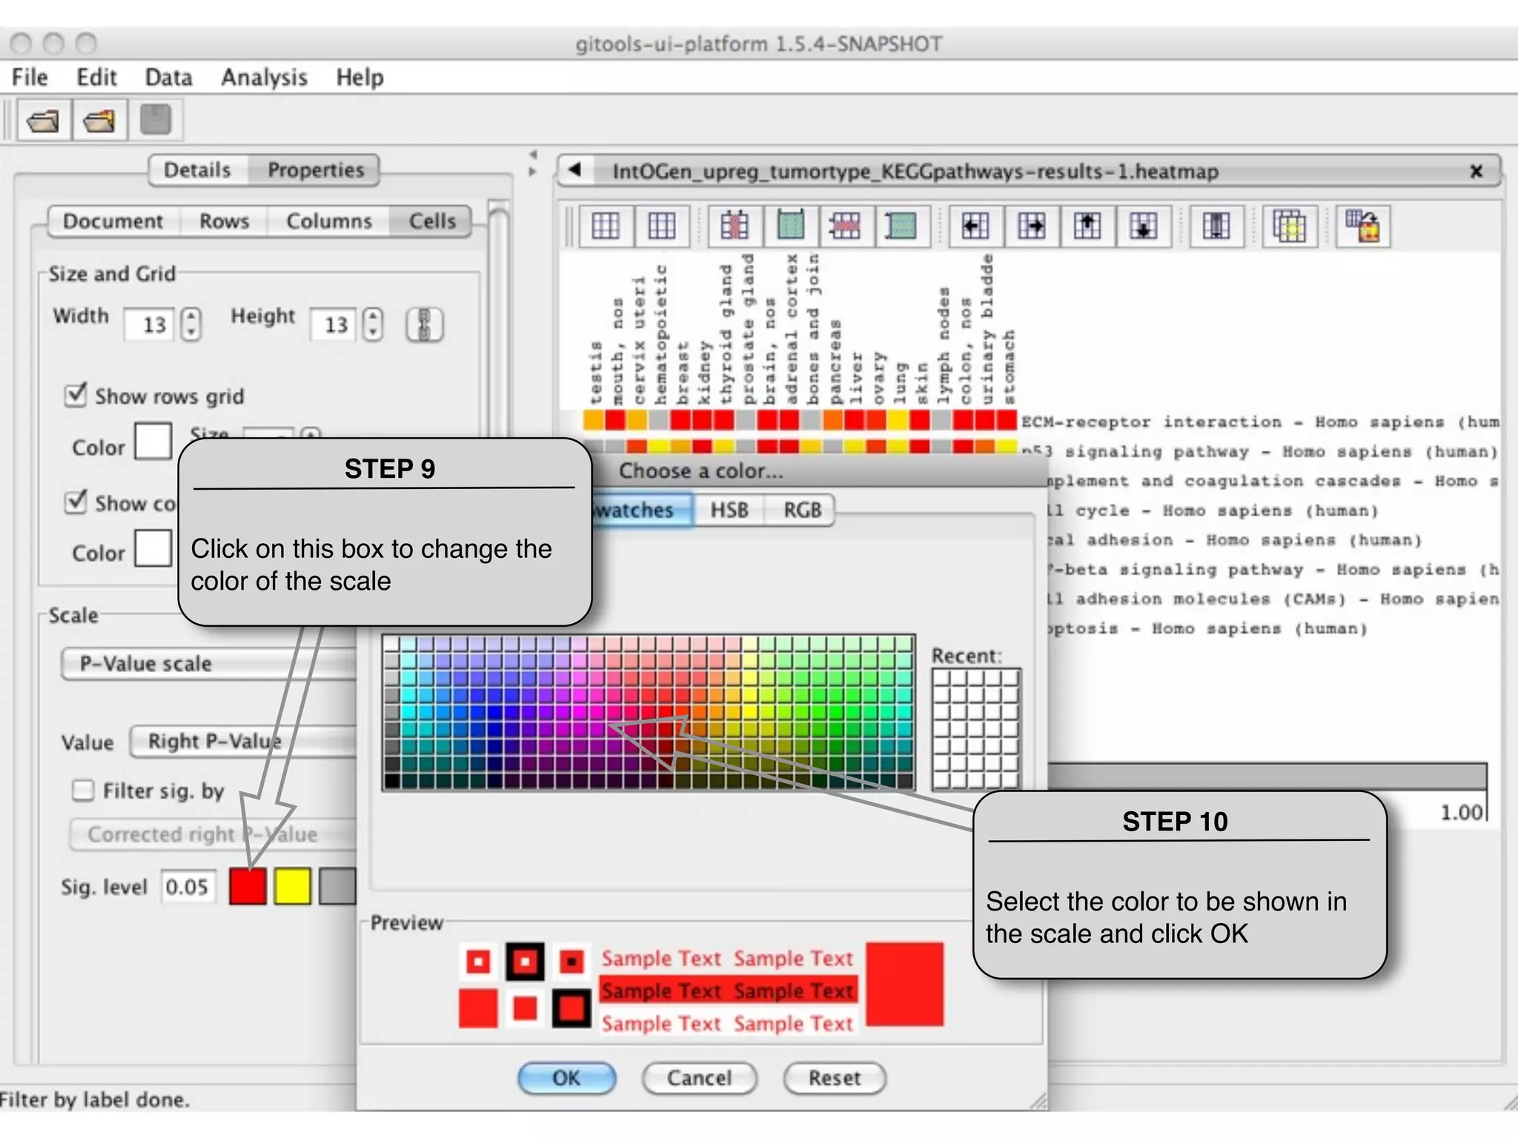Open the Data menu
Image resolution: width=1518 pixels, height=1138 pixels.
(x=168, y=77)
